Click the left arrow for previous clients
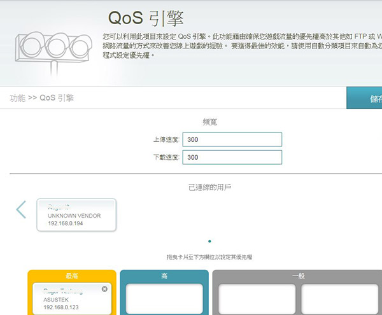The height and width of the screenshot is (315, 382). click(x=21, y=209)
